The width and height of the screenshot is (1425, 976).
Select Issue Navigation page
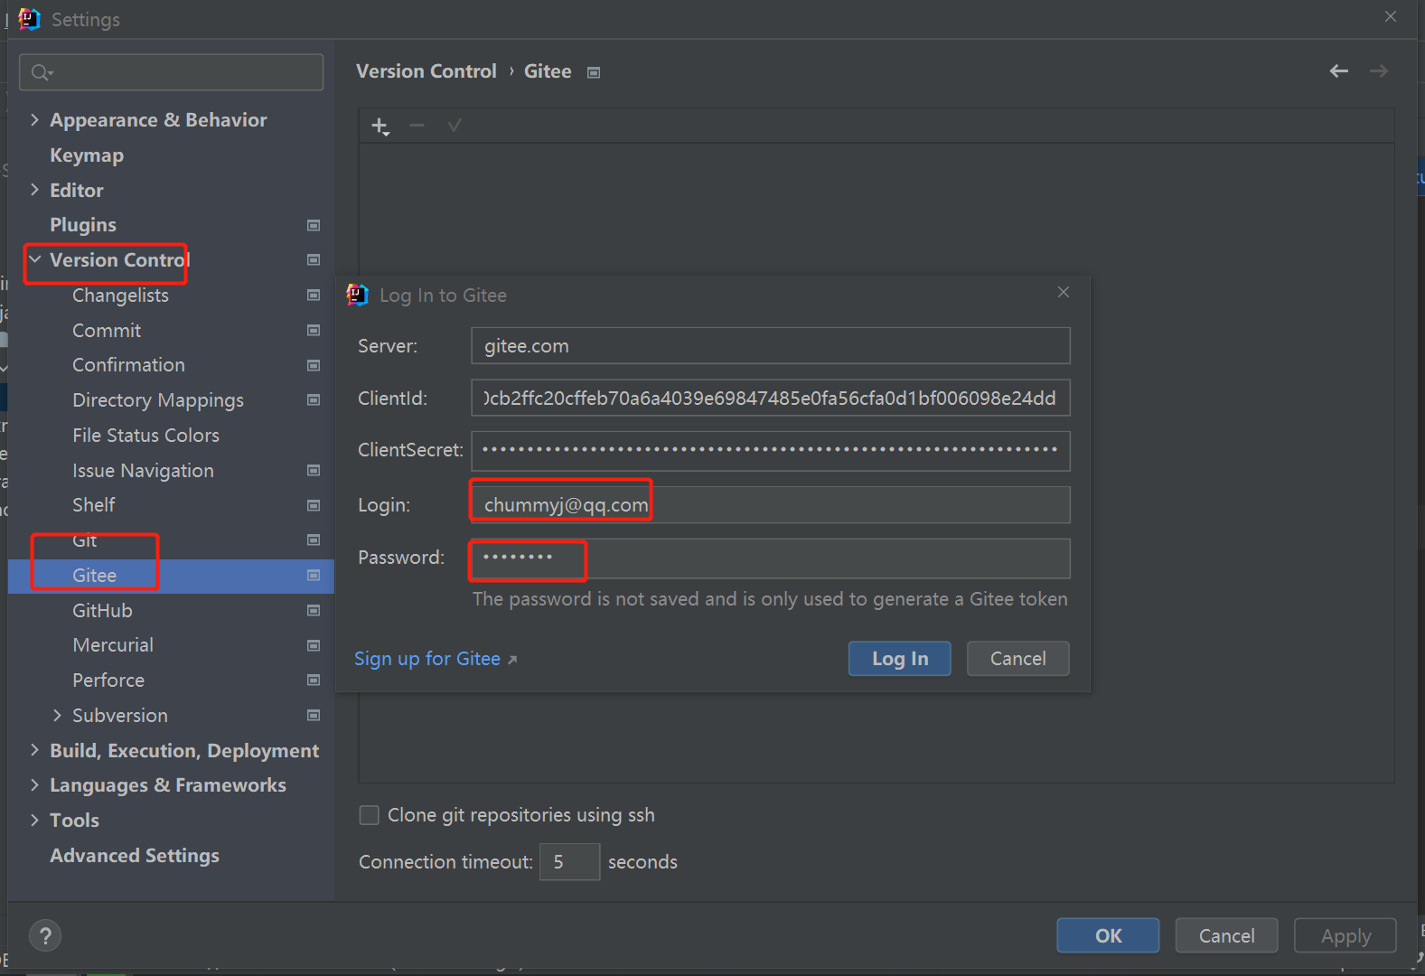pos(143,471)
